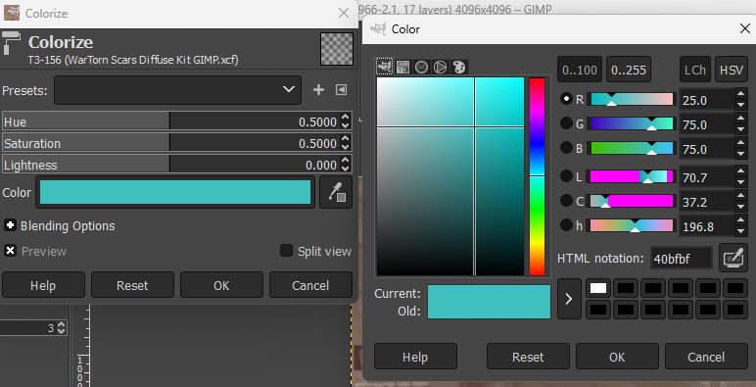Adjust the Lightness slider in Colorize
Viewport: 756px width, 387px height.
coord(170,165)
